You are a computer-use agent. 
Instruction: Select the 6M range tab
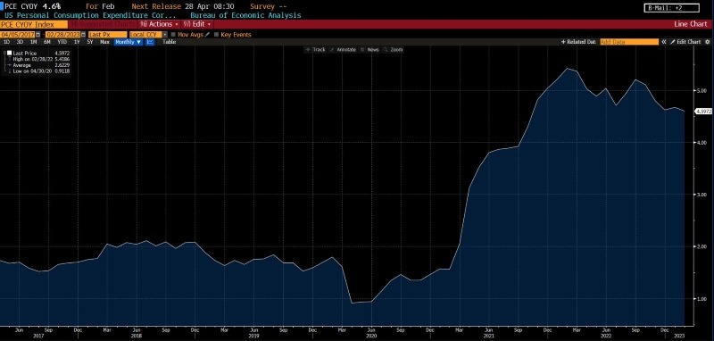pos(47,42)
